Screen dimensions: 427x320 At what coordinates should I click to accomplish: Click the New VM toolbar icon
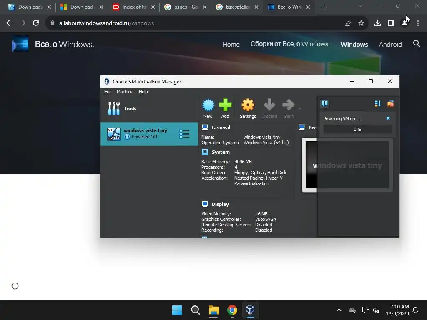click(208, 109)
